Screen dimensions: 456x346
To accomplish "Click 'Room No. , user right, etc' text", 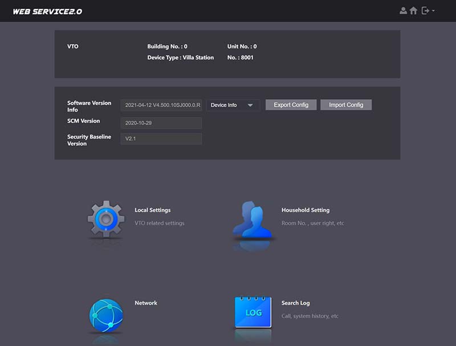I will click(x=312, y=223).
